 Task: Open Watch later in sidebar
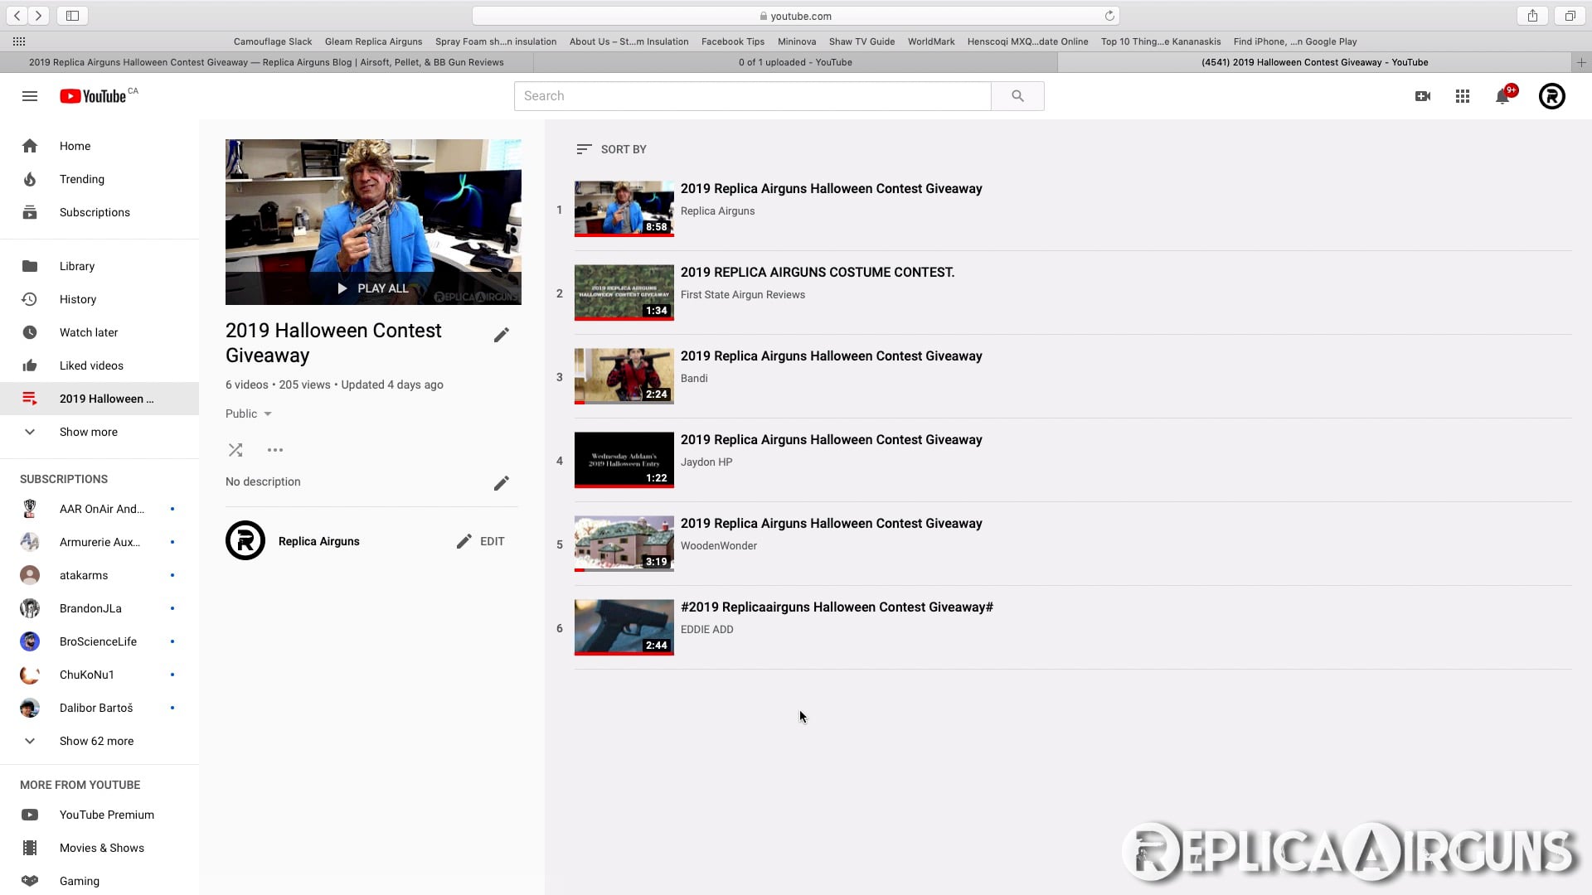pyautogui.click(x=99, y=332)
